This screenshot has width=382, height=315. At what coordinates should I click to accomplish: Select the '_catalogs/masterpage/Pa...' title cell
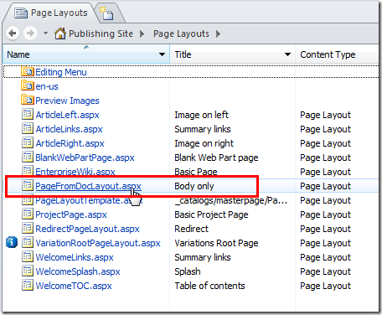tap(231, 200)
